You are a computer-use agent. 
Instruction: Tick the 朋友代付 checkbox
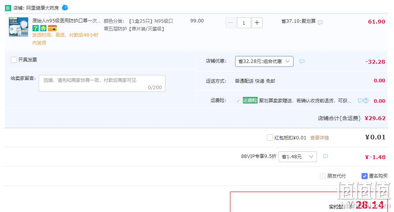pyautogui.click(x=322, y=176)
